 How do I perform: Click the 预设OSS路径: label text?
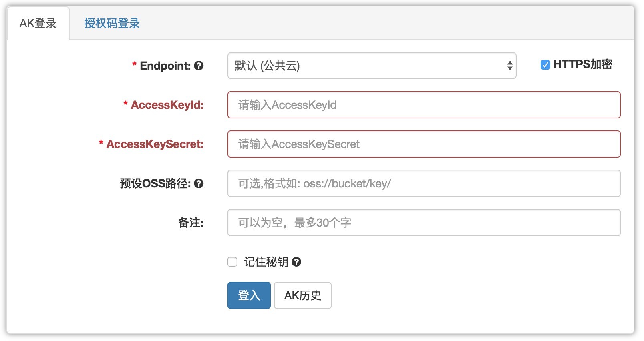(x=155, y=183)
